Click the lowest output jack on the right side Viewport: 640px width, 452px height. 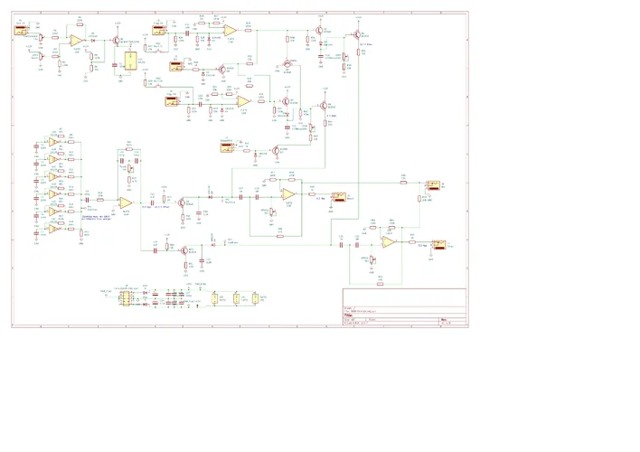(439, 245)
